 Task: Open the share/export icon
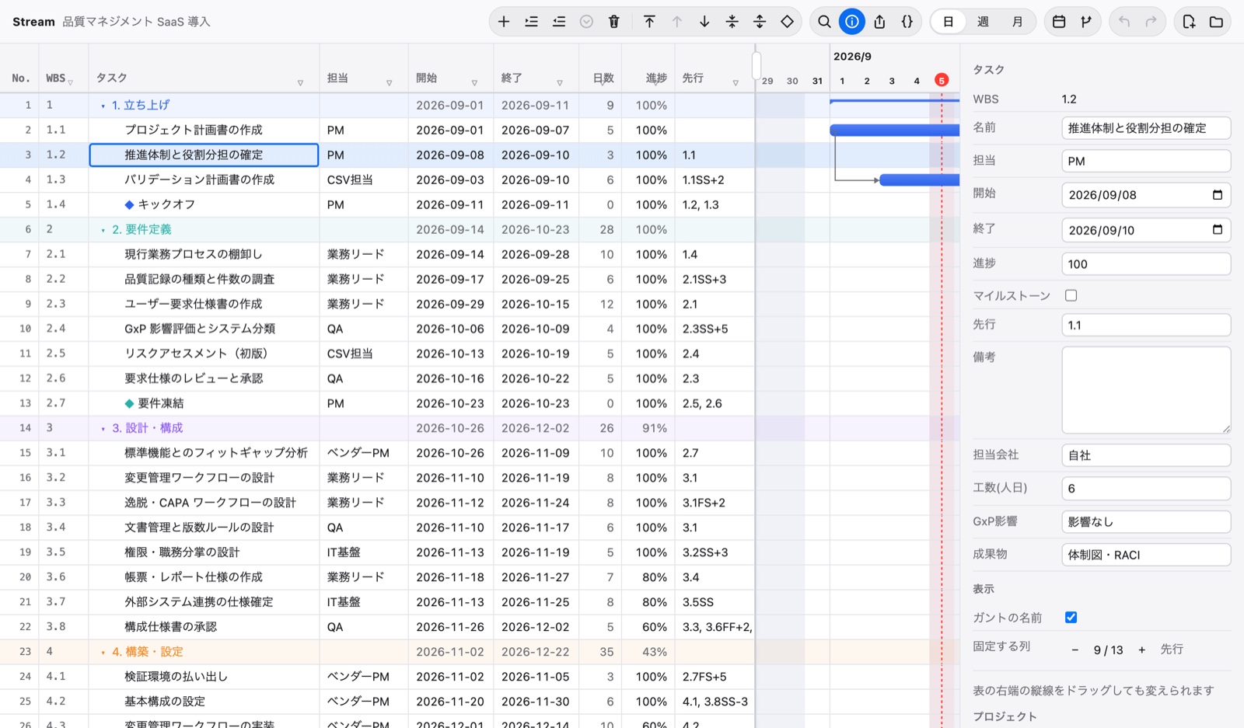point(879,22)
